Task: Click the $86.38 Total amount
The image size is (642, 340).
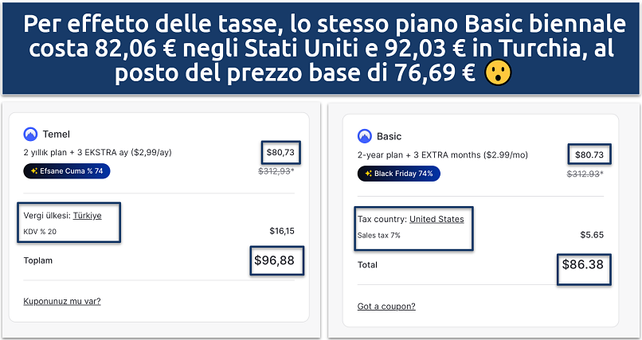Action: pyautogui.click(x=582, y=264)
